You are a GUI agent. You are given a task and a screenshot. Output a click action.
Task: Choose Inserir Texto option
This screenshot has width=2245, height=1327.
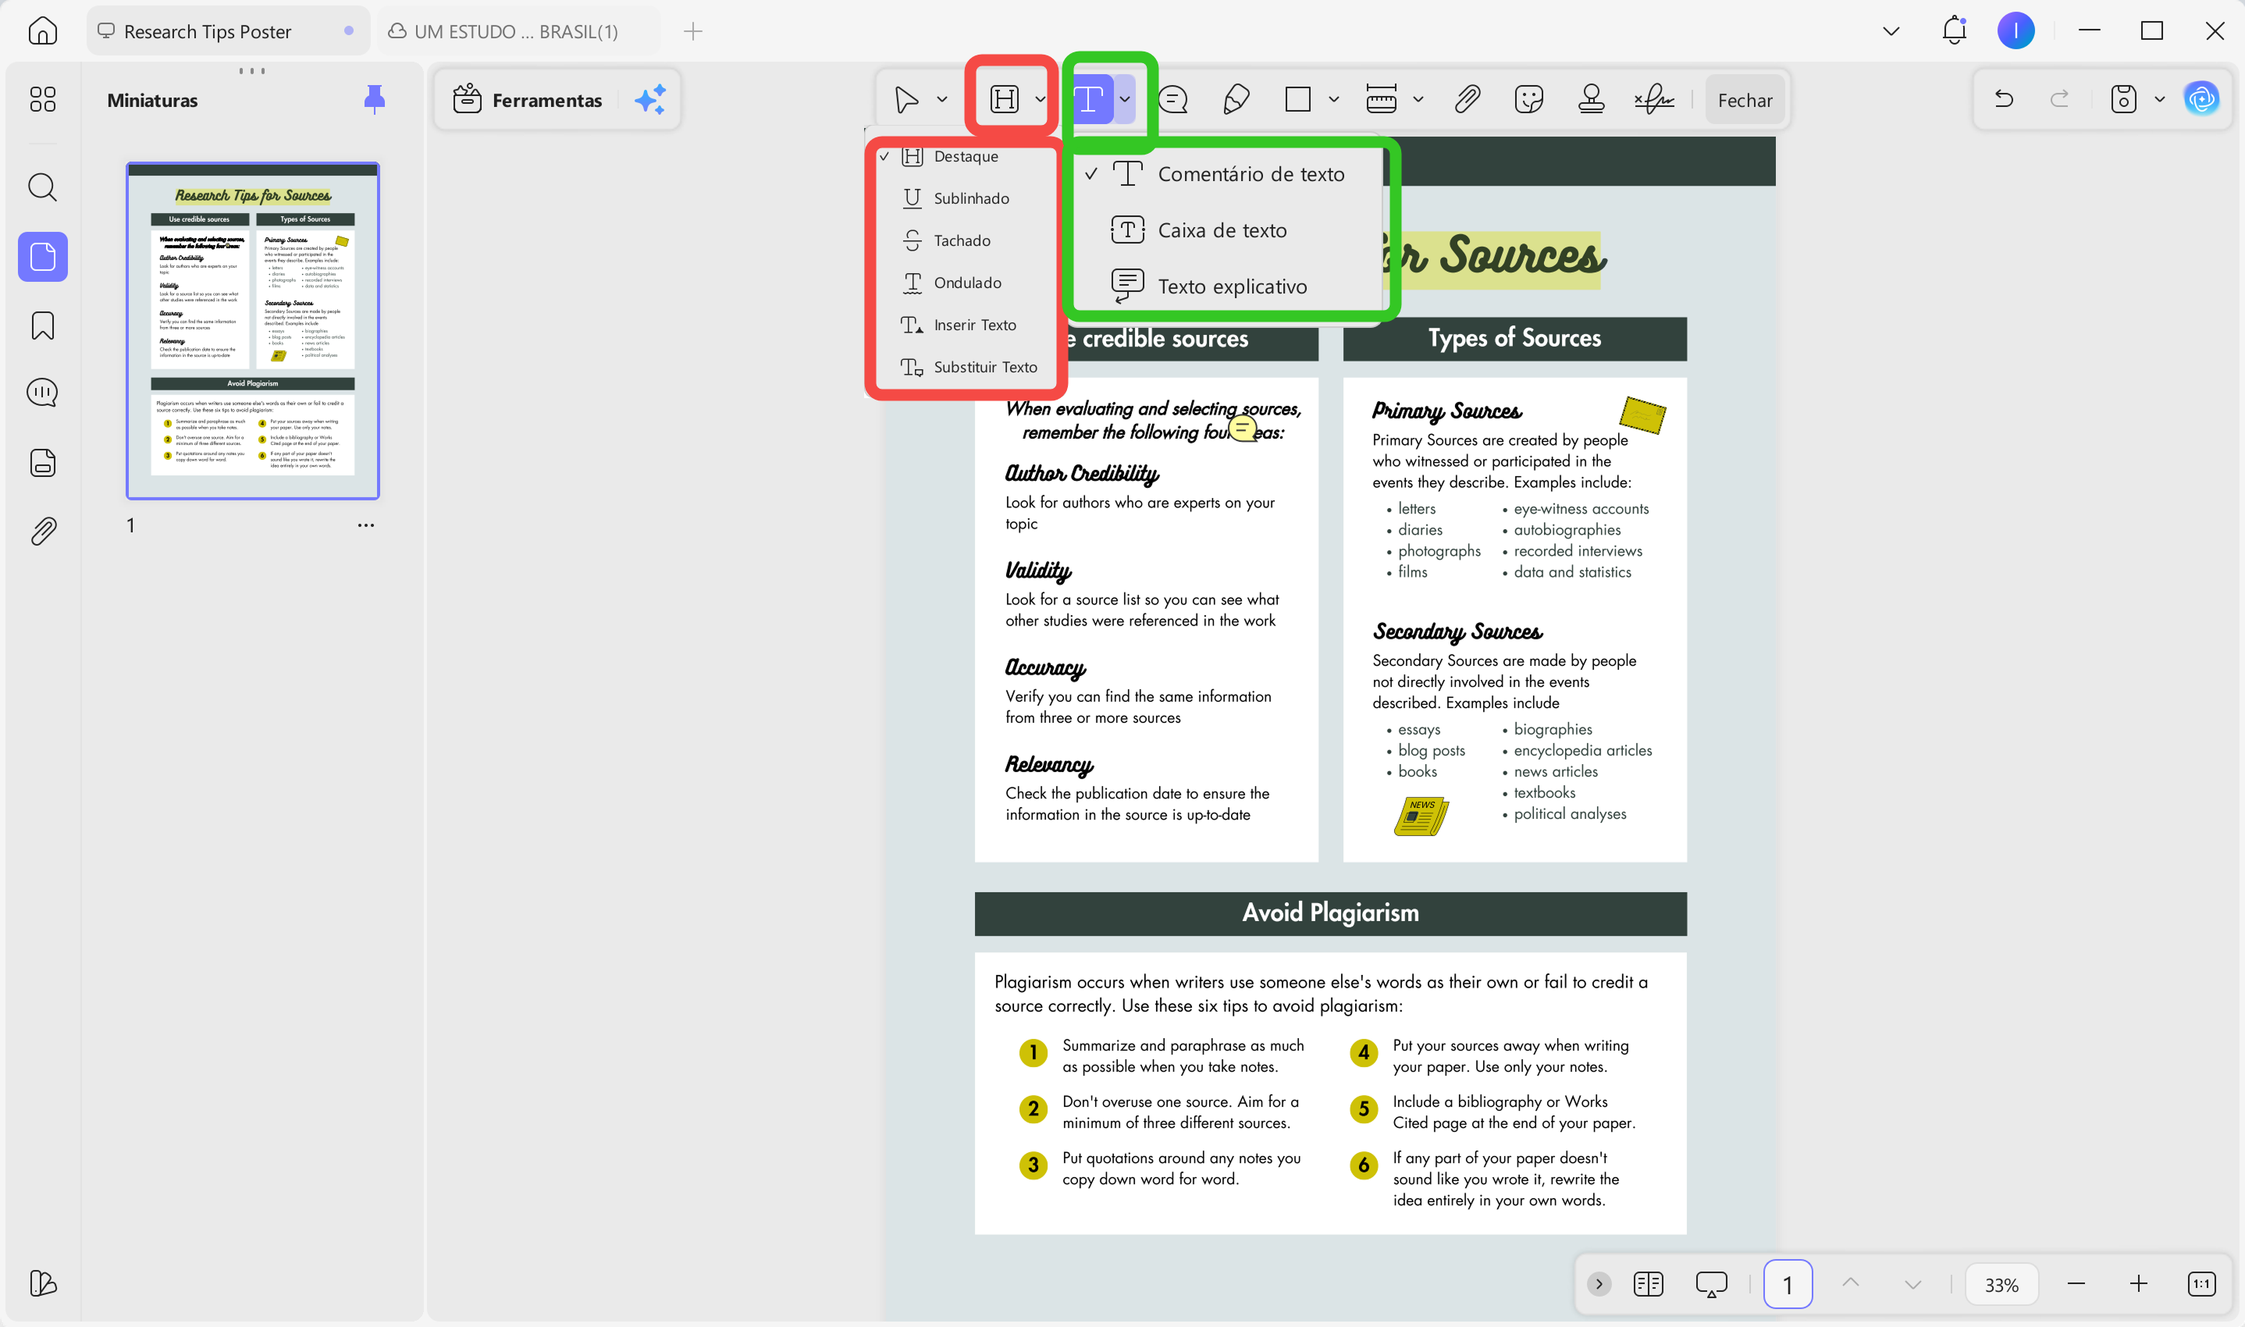coord(966,325)
